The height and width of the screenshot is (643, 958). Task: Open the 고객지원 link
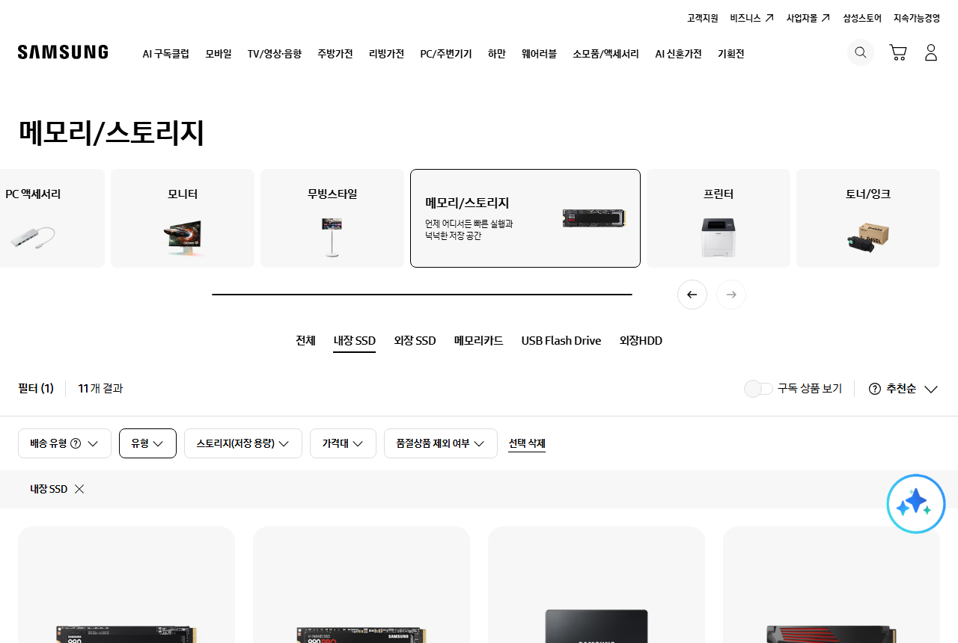tap(703, 18)
